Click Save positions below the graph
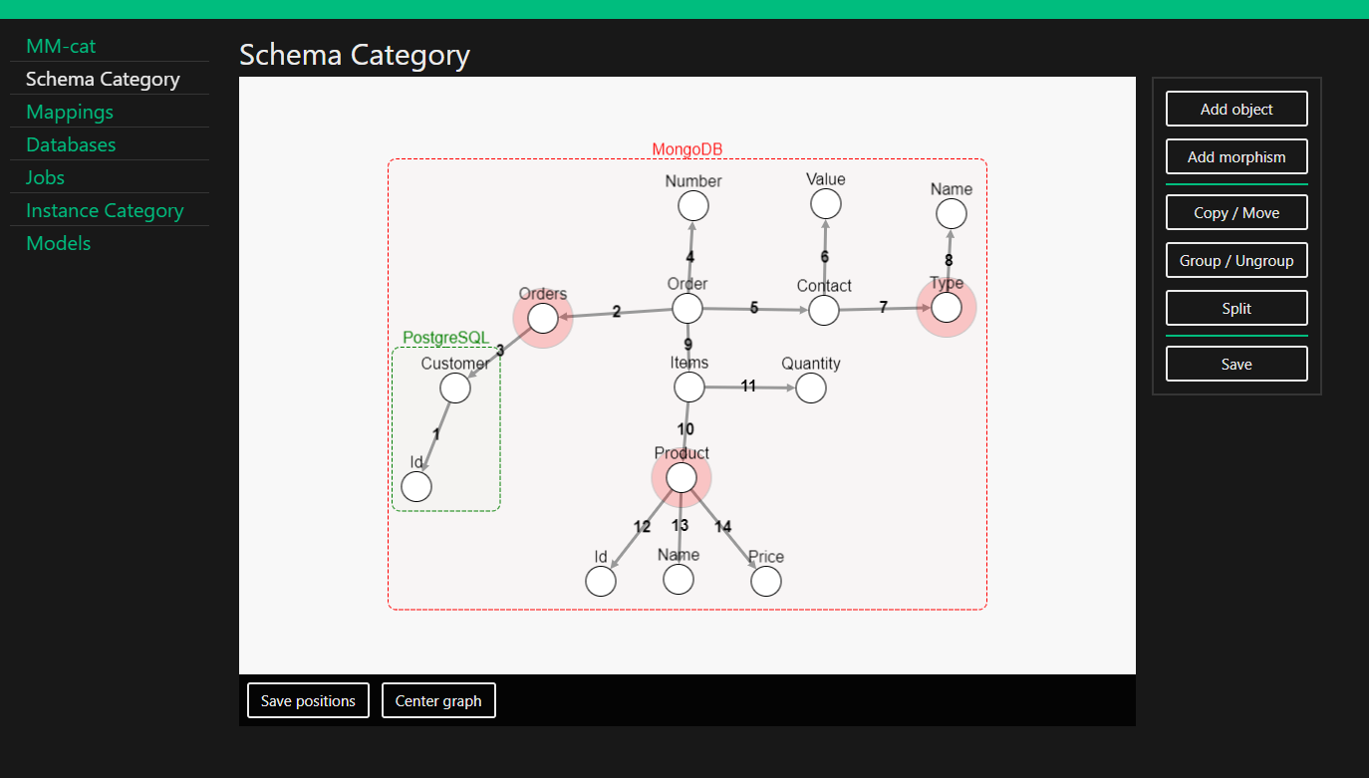 point(308,700)
